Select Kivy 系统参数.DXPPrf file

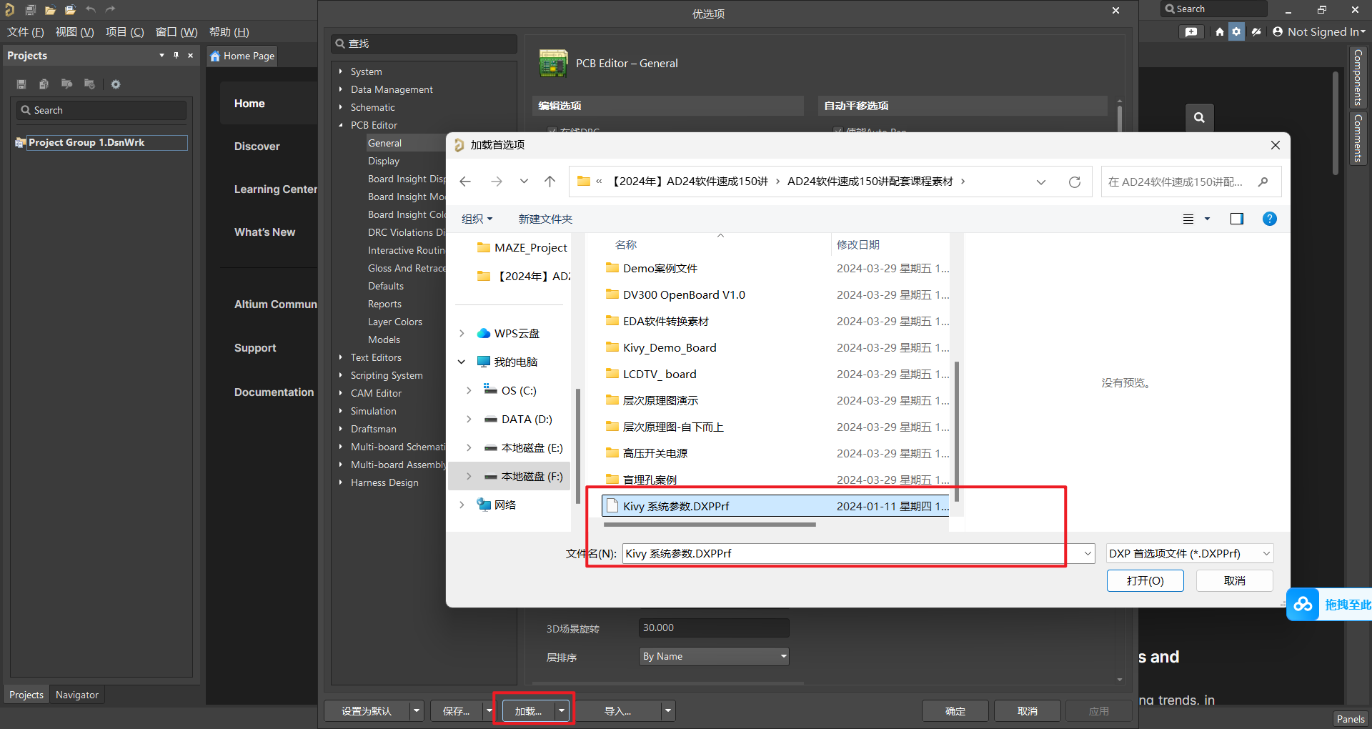pyautogui.click(x=776, y=506)
